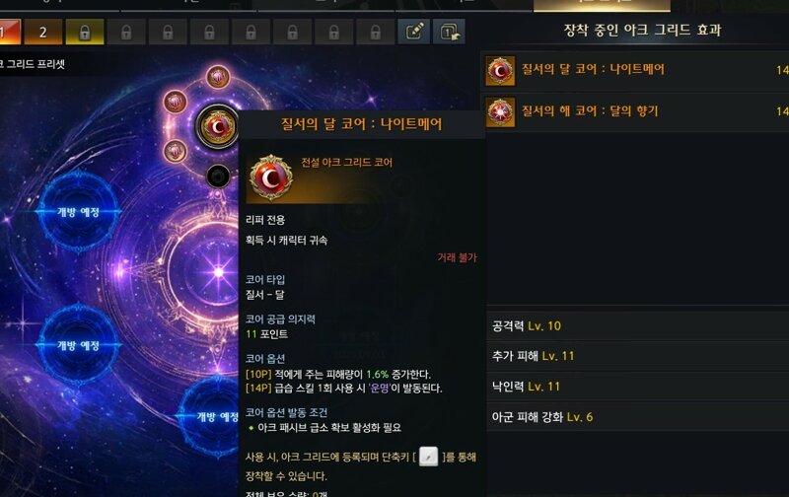Click the edit preset pencil icon
789x497 pixels.
(414, 32)
